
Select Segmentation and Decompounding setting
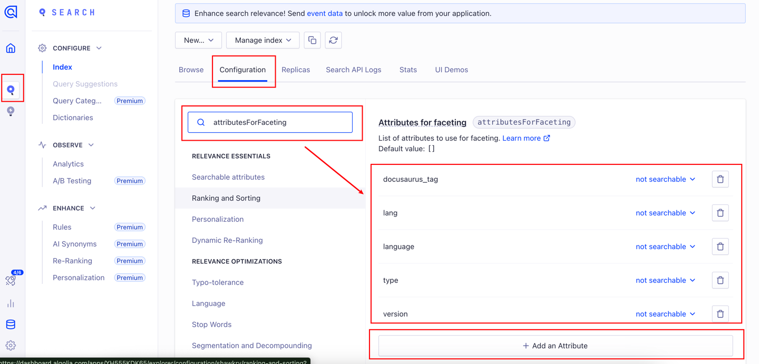(252, 346)
